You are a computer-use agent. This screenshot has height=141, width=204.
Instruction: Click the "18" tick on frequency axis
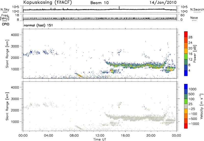point(17,15)
